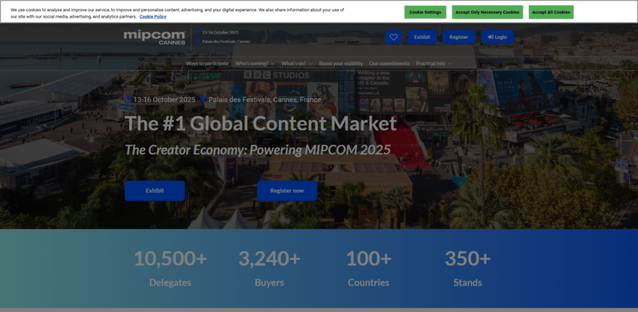The image size is (638, 312).
Task: Click the header Register button
Action: point(459,37)
